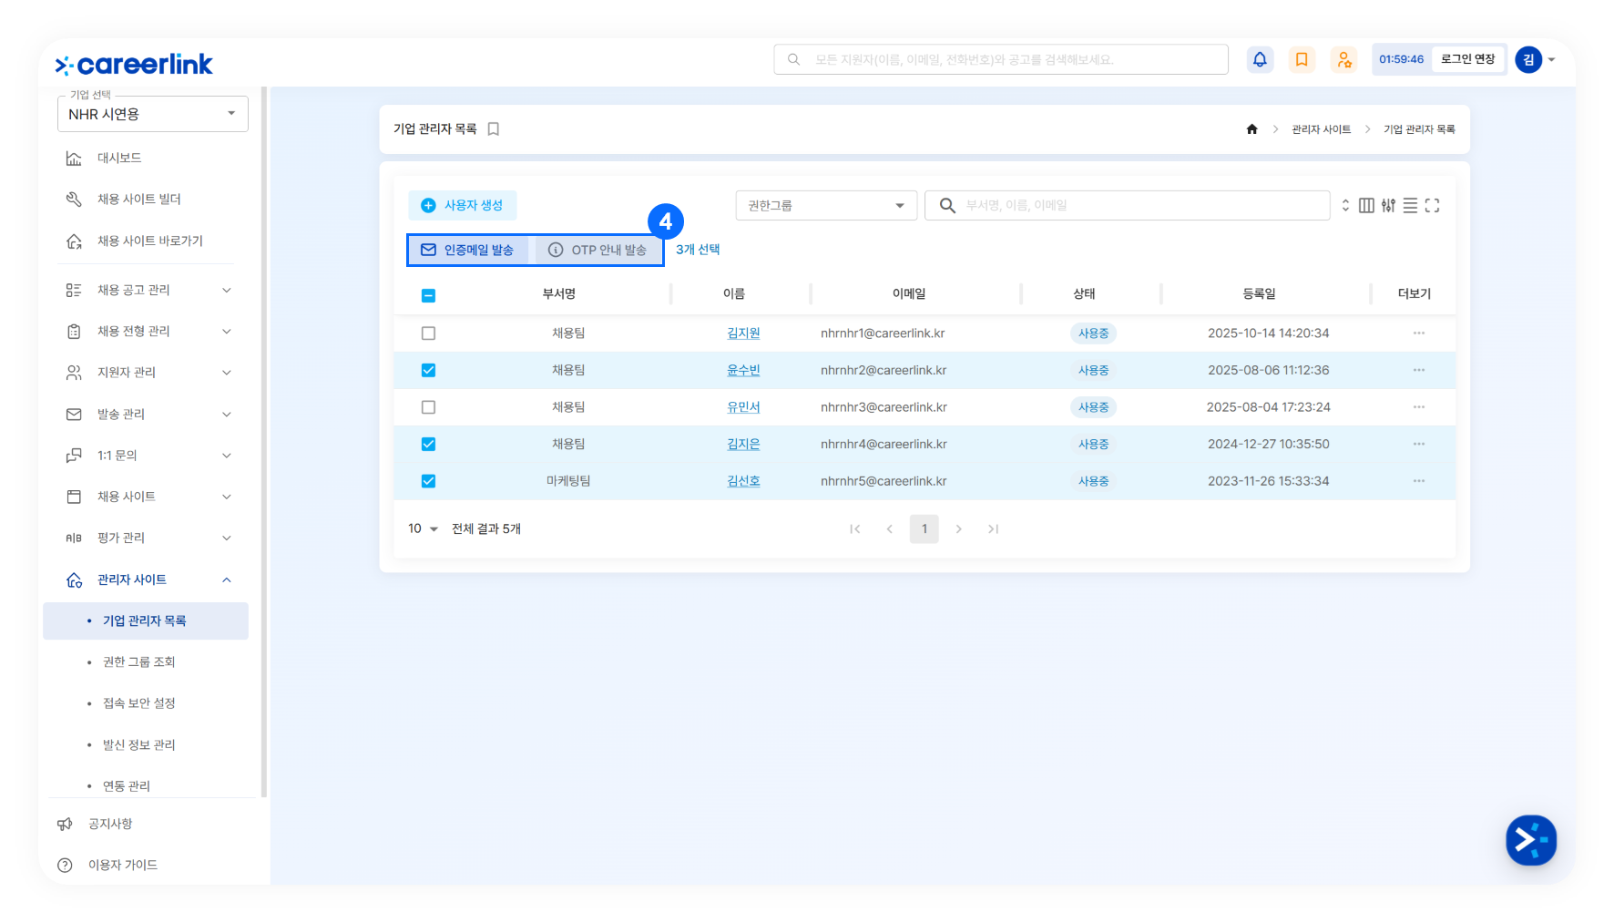This screenshot has height=923, width=1614.
Task: Bookmark the 기업 관리자 목록 page title
Action: (x=494, y=129)
